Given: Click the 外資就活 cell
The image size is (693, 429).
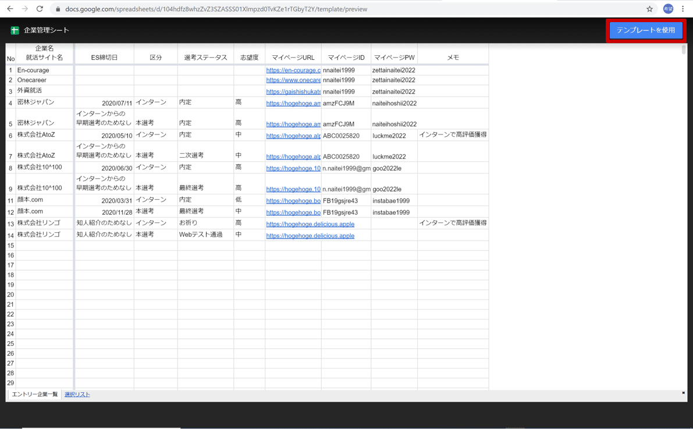Looking at the screenshot, I should tap(44, 91).
